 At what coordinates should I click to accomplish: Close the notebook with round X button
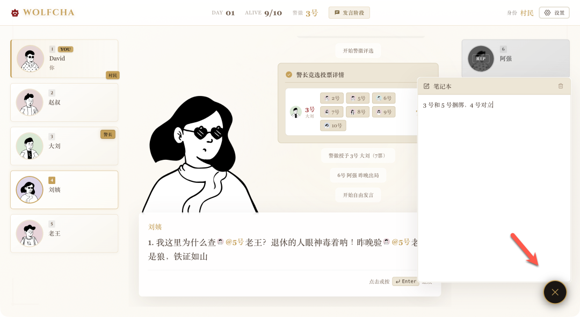[x=555, y=292]
